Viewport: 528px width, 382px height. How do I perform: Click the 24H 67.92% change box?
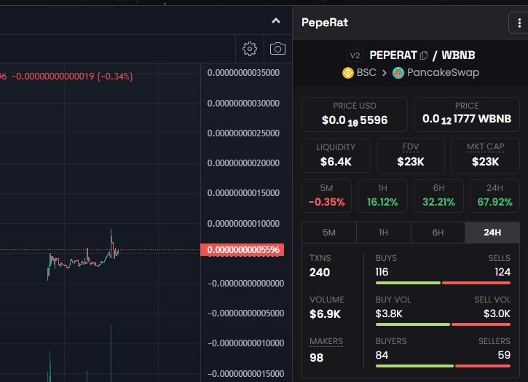[x=494, y=196]
